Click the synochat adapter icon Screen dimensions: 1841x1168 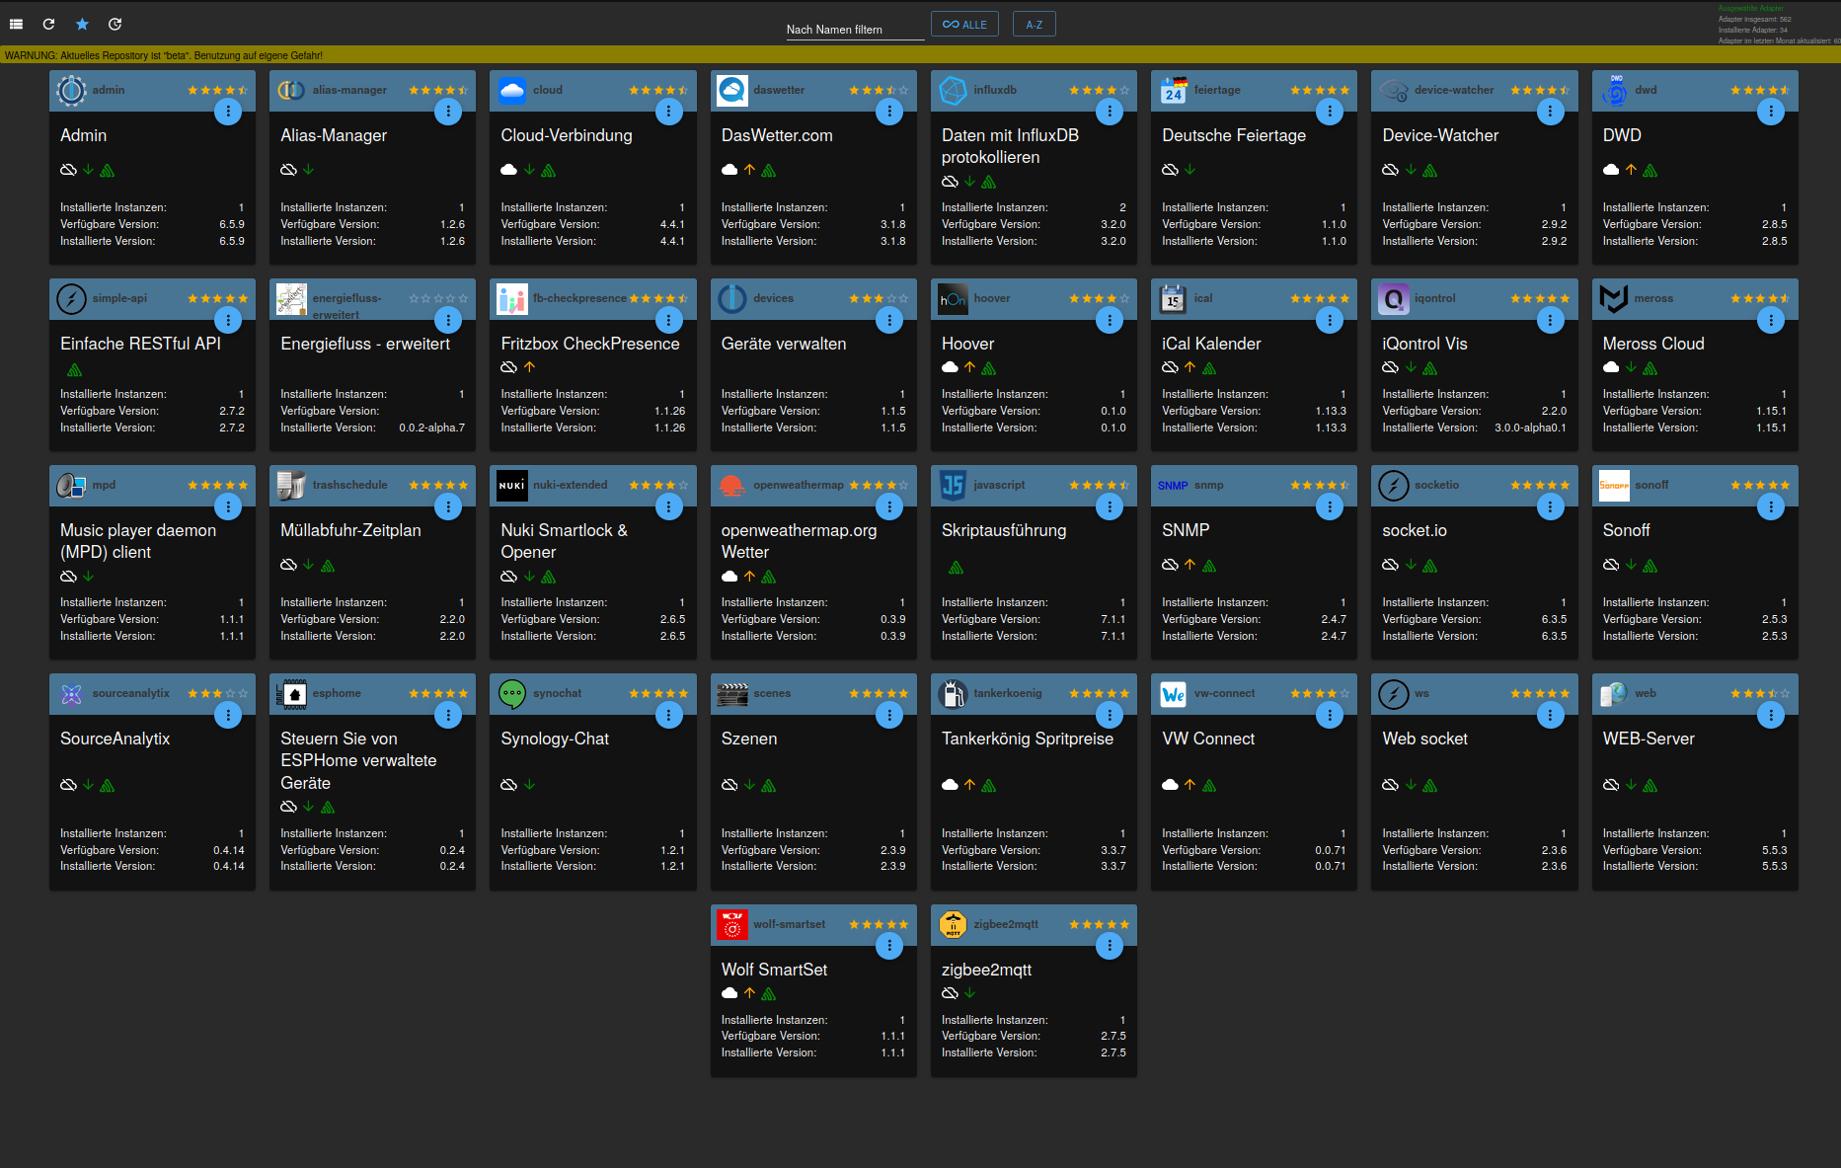click(512, 693)
